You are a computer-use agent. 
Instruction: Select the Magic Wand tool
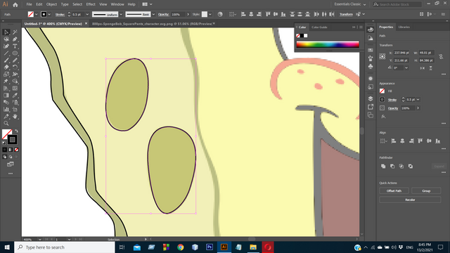(x=15, y=32)
